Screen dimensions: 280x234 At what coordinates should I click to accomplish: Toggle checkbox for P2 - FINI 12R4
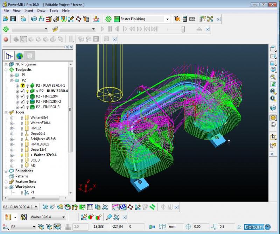[22, 96]
